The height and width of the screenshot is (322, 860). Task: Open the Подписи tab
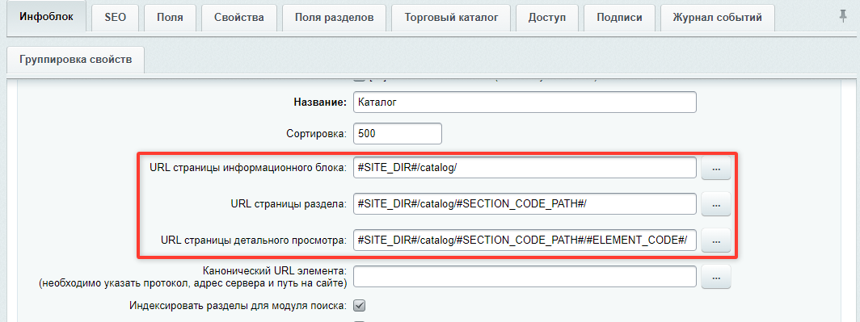tap(619, 18)
